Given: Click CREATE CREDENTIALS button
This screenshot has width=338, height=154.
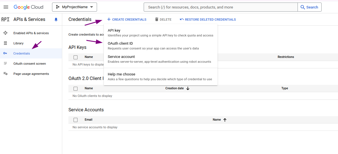Looking at the screenshot, I should (127, 19).
